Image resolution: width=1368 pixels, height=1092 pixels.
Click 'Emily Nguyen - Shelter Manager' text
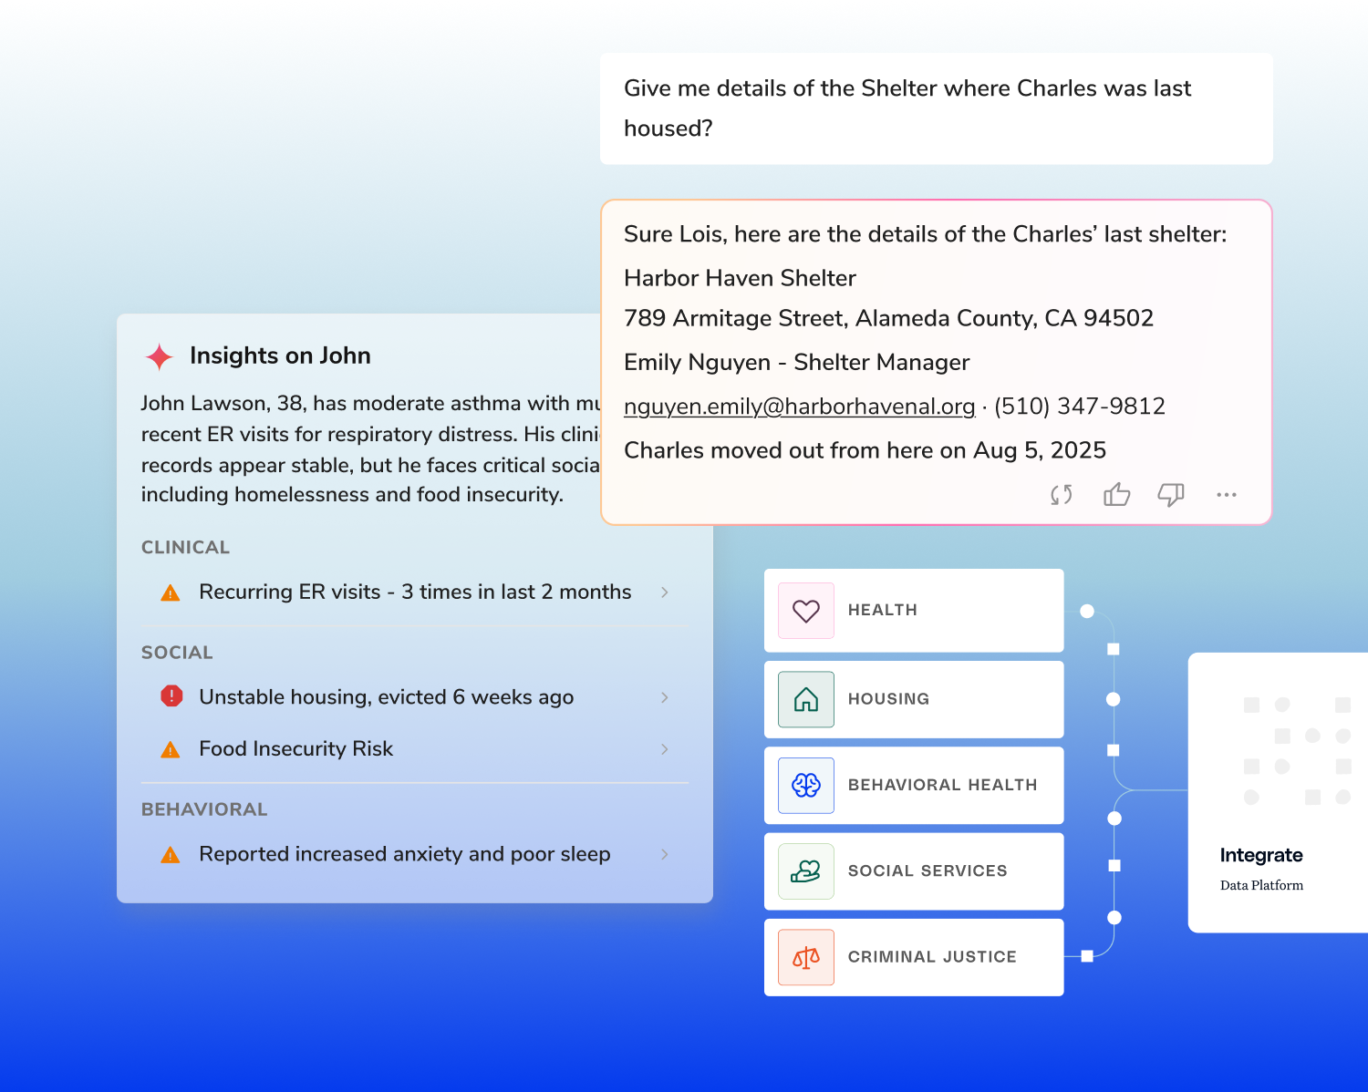(797, 363)
